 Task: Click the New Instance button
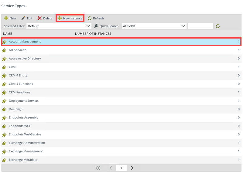pyautogui.click(x=70, y=18)
